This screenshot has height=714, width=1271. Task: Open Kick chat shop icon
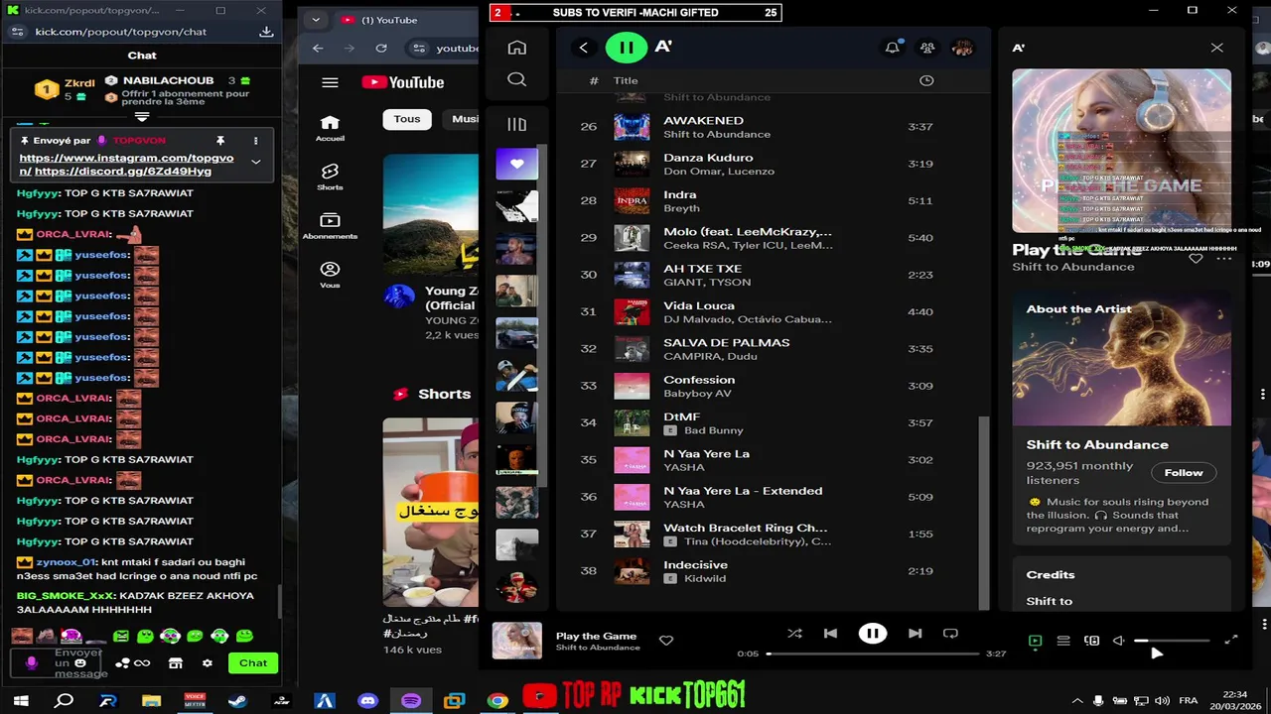coord(176,662)
